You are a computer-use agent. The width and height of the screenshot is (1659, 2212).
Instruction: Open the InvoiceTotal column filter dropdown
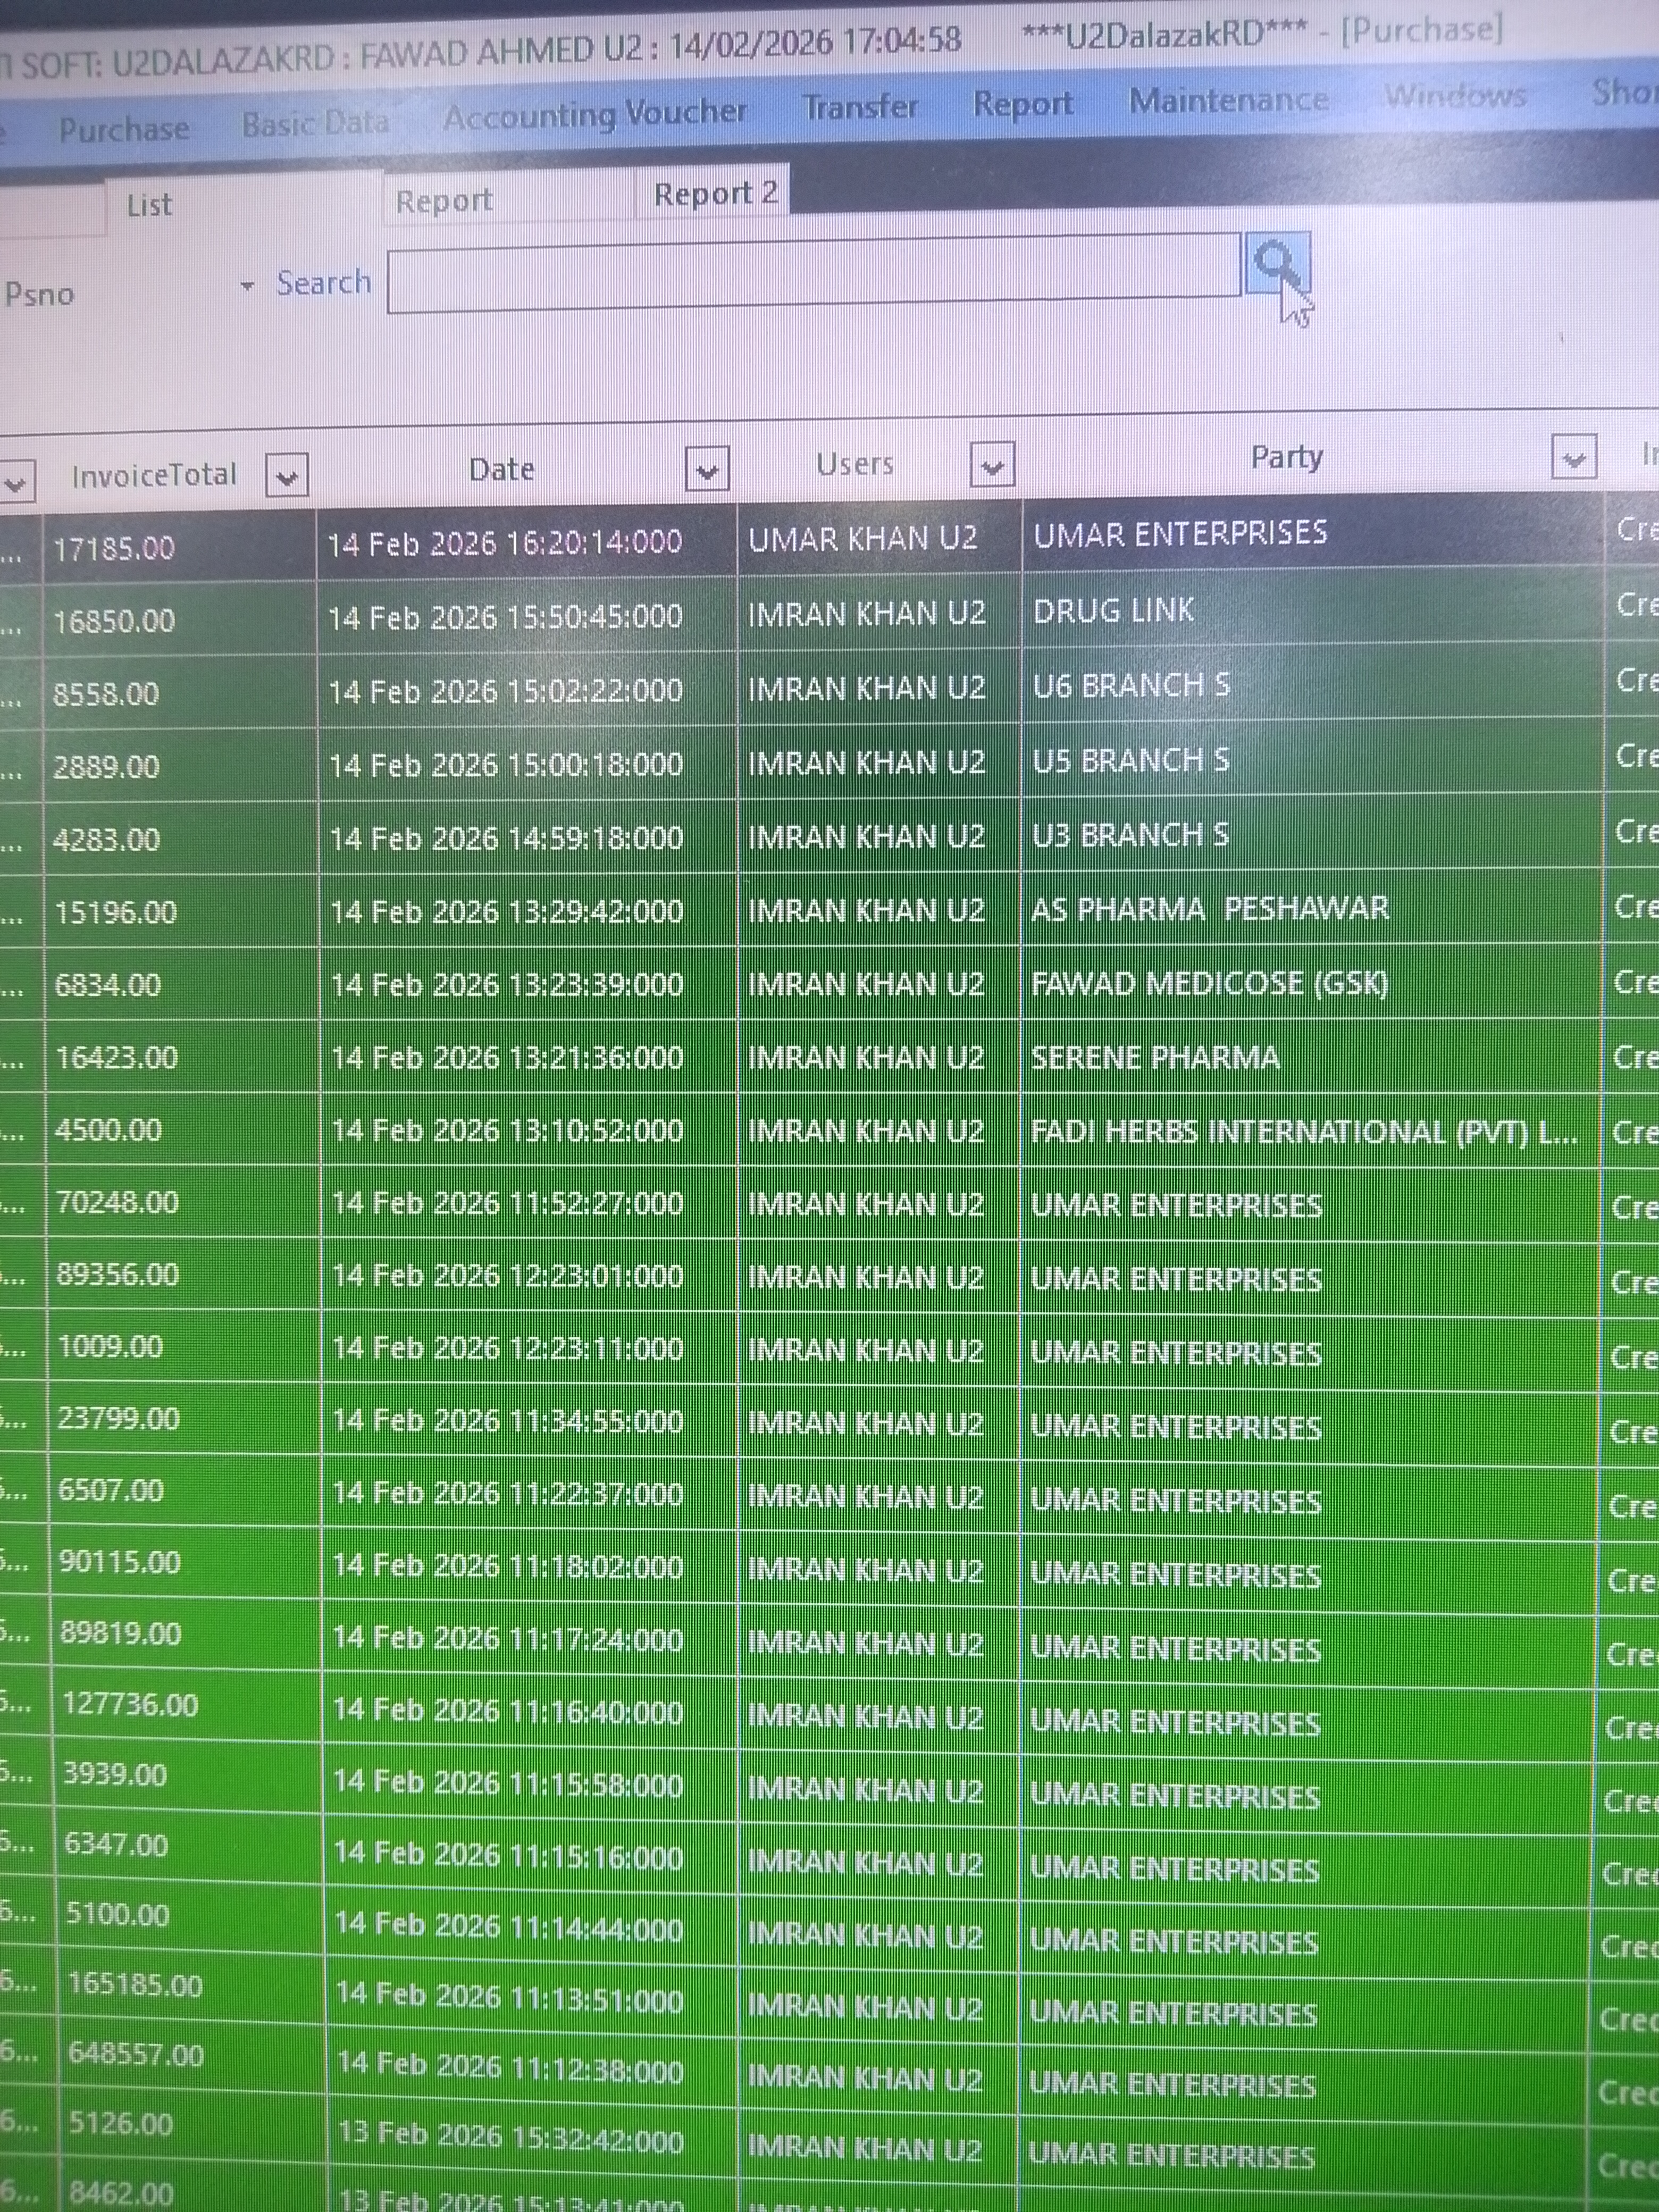pyautogui.click(x=287, y=476)
